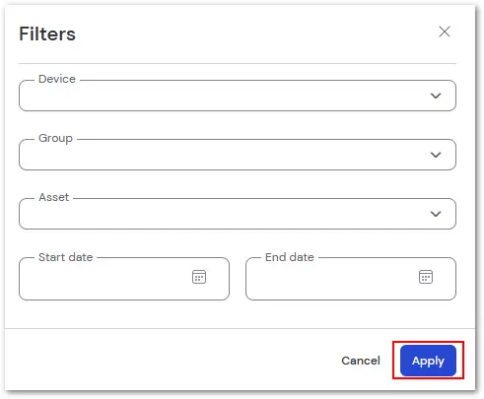Screen dimensions: 484x399
Task: Click the blank footer area beside Cancel
Action: (171, 361)
